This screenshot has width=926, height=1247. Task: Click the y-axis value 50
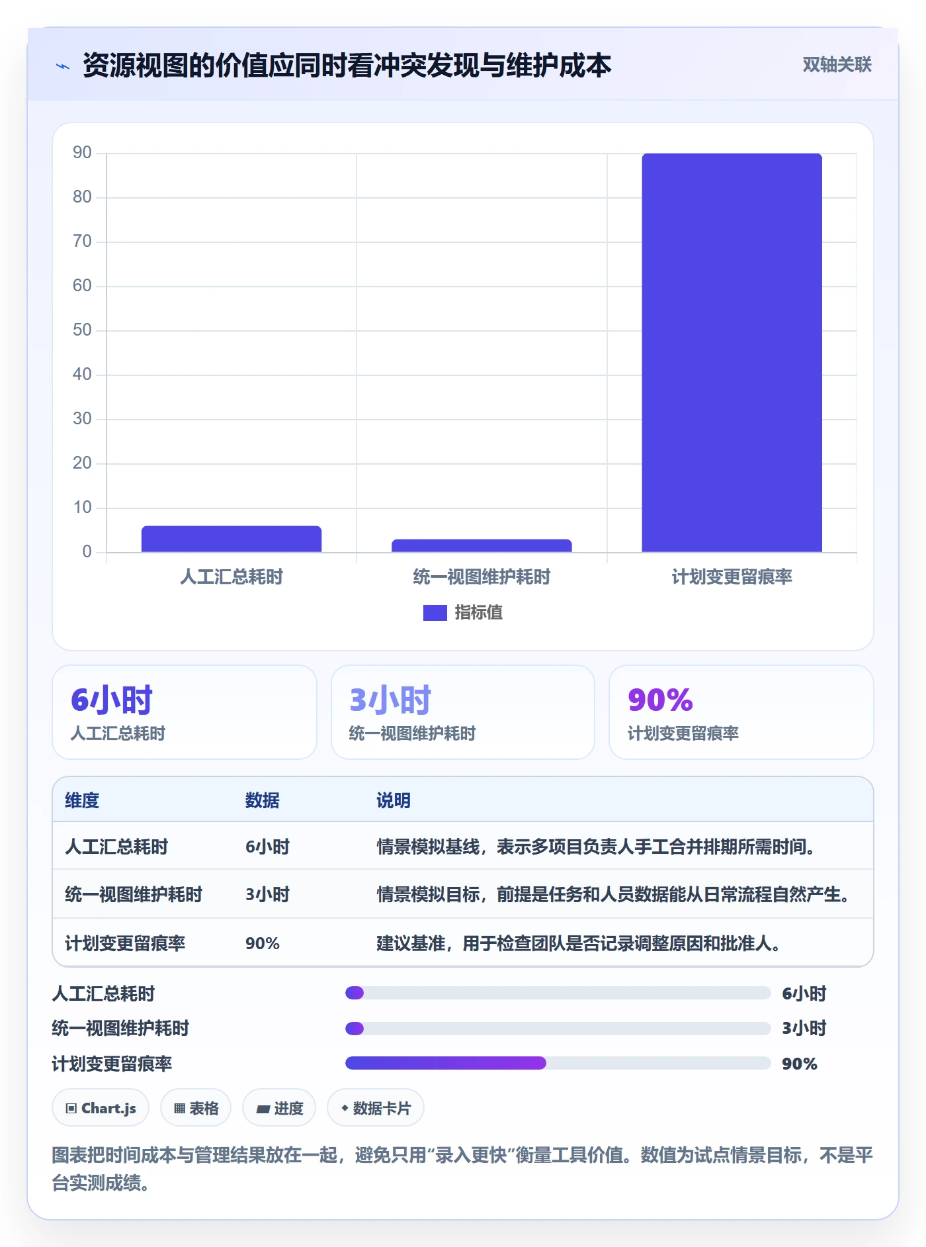click(x=82, y=330)
